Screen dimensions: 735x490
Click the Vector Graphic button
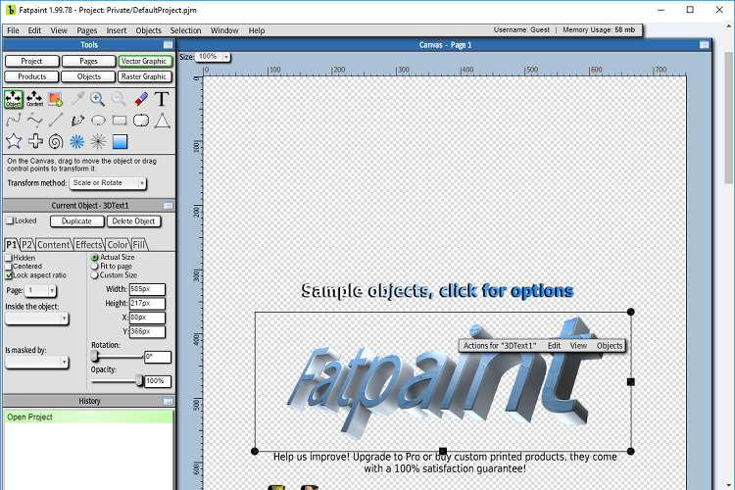tap(145, 61)
